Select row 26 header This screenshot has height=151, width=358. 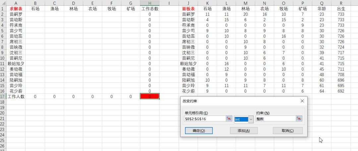3,146
